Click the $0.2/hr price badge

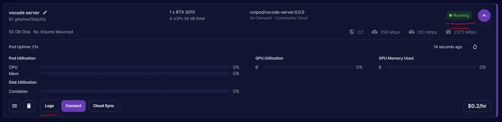[x=477, y=106]
